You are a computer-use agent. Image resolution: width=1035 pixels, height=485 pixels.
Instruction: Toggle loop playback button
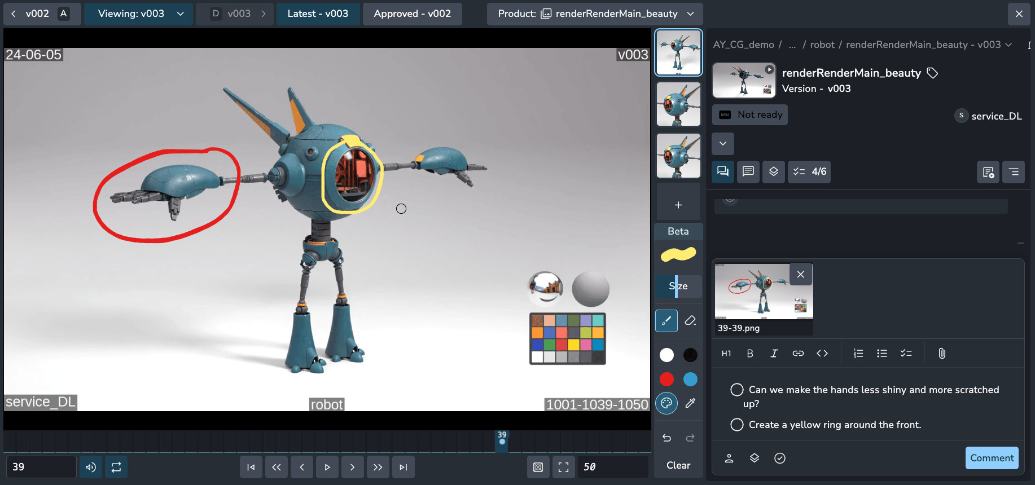[116, 467]
